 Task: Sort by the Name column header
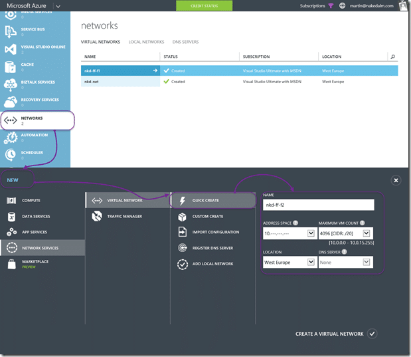tap(90, 57)
